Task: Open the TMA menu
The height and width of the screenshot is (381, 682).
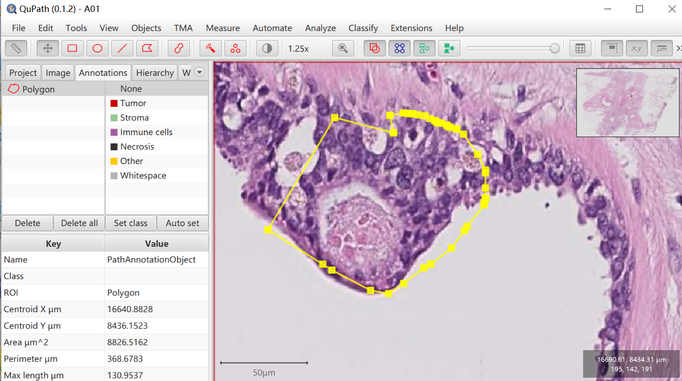Action: (x=183, y=28)
